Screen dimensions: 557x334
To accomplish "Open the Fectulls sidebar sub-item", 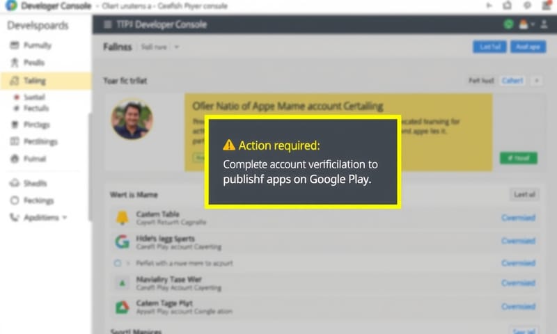I will coord(36,109).
